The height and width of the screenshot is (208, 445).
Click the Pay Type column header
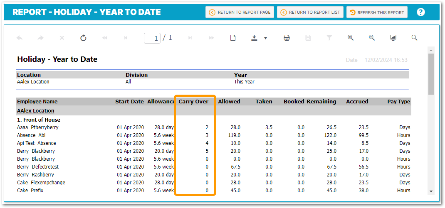tap(399, 101)
